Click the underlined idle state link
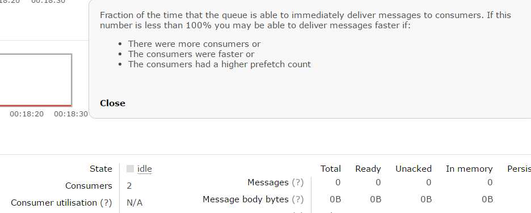This screenshot has height=213, width=531. (145, 169)
